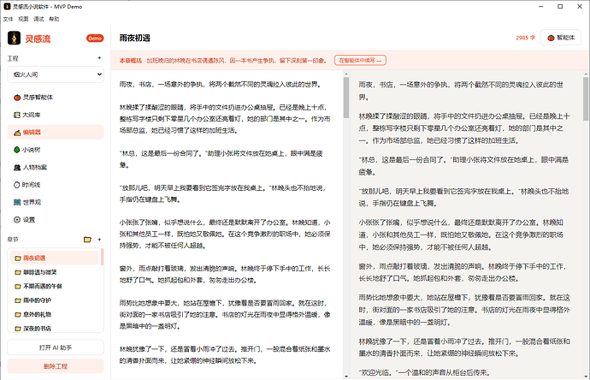Select the chapter 深夜的书店
Screen dimensions: 590x380
54,329
